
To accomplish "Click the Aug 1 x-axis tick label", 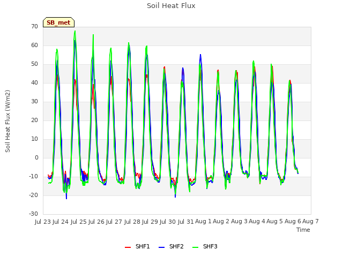I will coord(203,222).
